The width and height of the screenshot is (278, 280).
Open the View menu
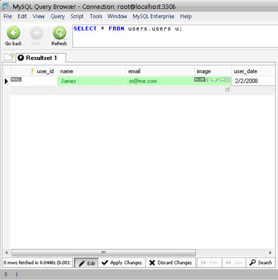[38, 16]
